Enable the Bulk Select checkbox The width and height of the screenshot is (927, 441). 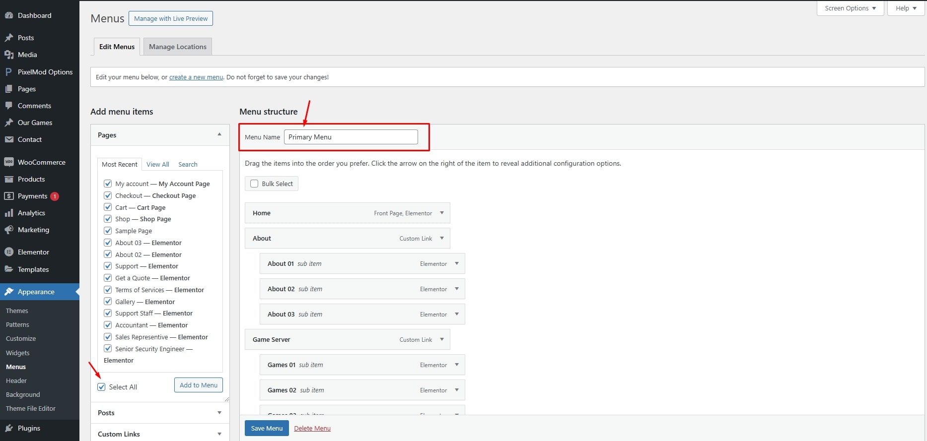tap(254, 184)
